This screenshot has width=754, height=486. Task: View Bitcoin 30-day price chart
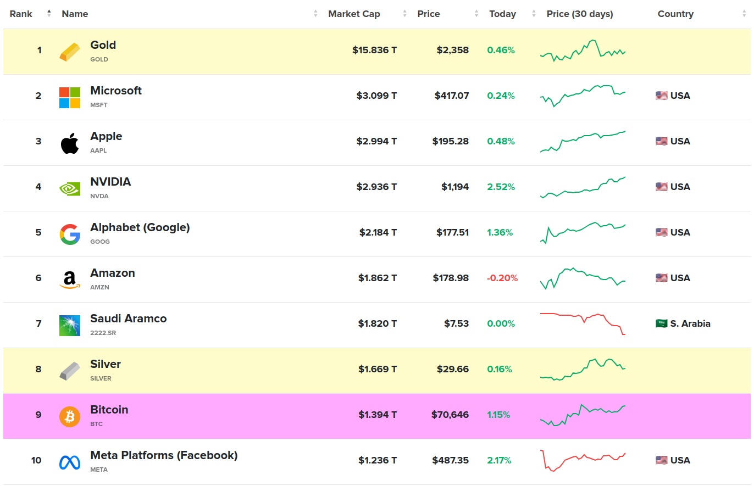click(x=583, y=415)
